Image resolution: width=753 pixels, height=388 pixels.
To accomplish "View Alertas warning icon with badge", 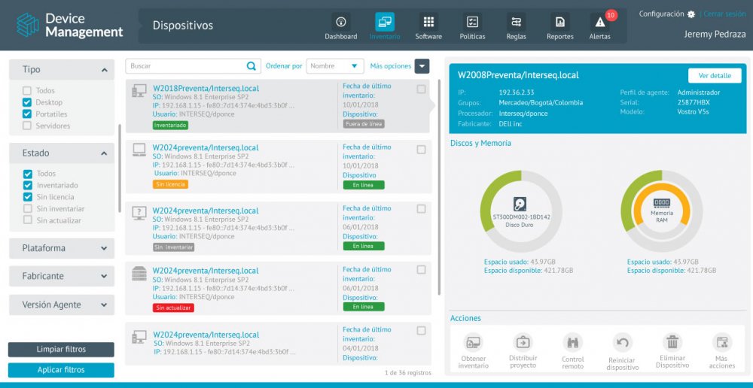I will (x=600, y=23).
